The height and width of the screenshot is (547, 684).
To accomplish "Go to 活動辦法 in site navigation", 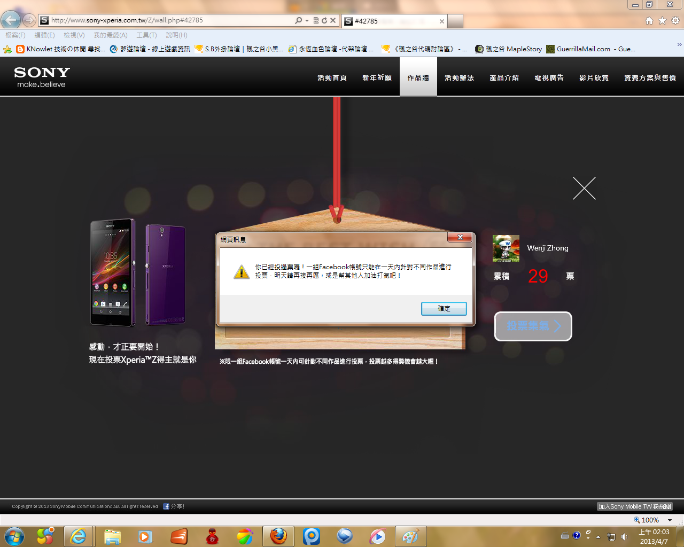I will coord(460,77).
